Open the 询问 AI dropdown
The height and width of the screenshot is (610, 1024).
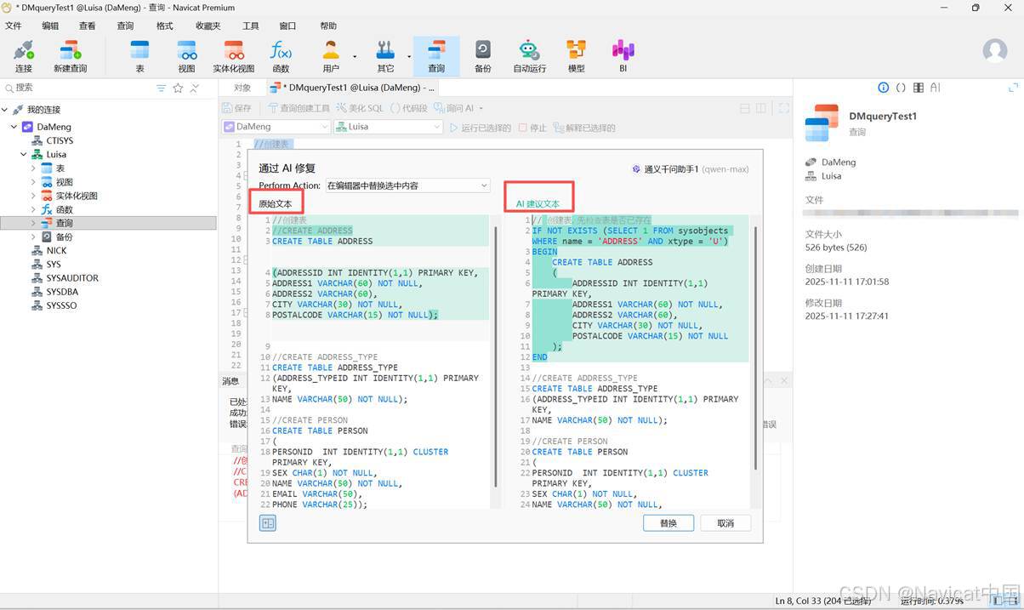(x=458, y=108)
